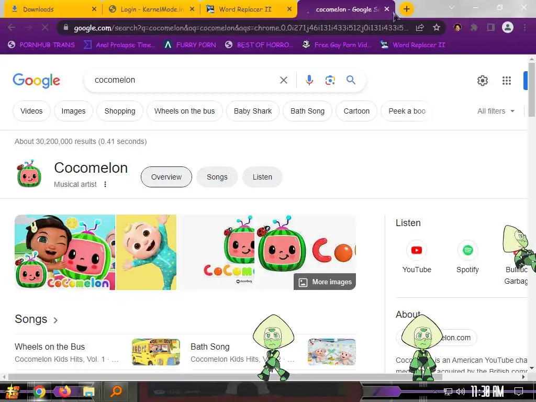Open Bath Song result

(x=210, y=347)
